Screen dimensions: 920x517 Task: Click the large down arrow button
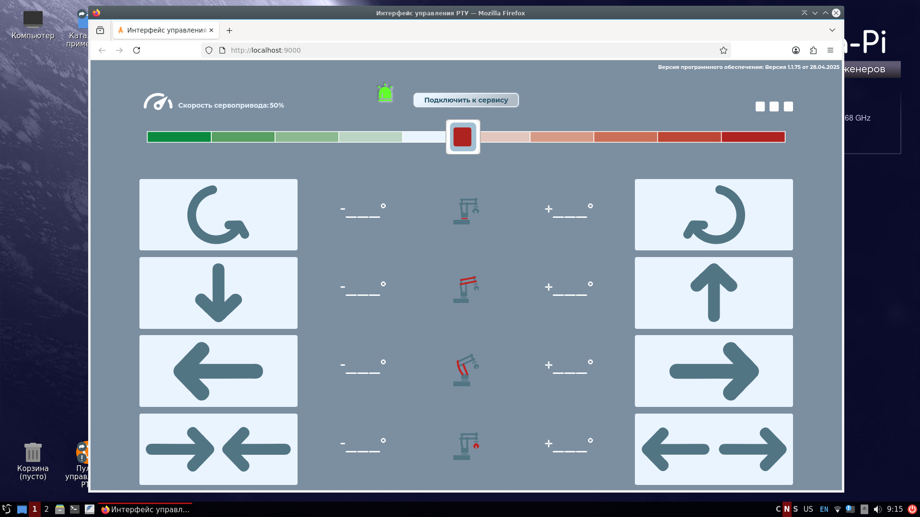[218, 292]
